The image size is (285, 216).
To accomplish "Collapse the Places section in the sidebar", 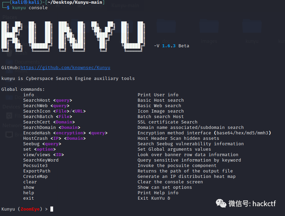I will [9, 17].
